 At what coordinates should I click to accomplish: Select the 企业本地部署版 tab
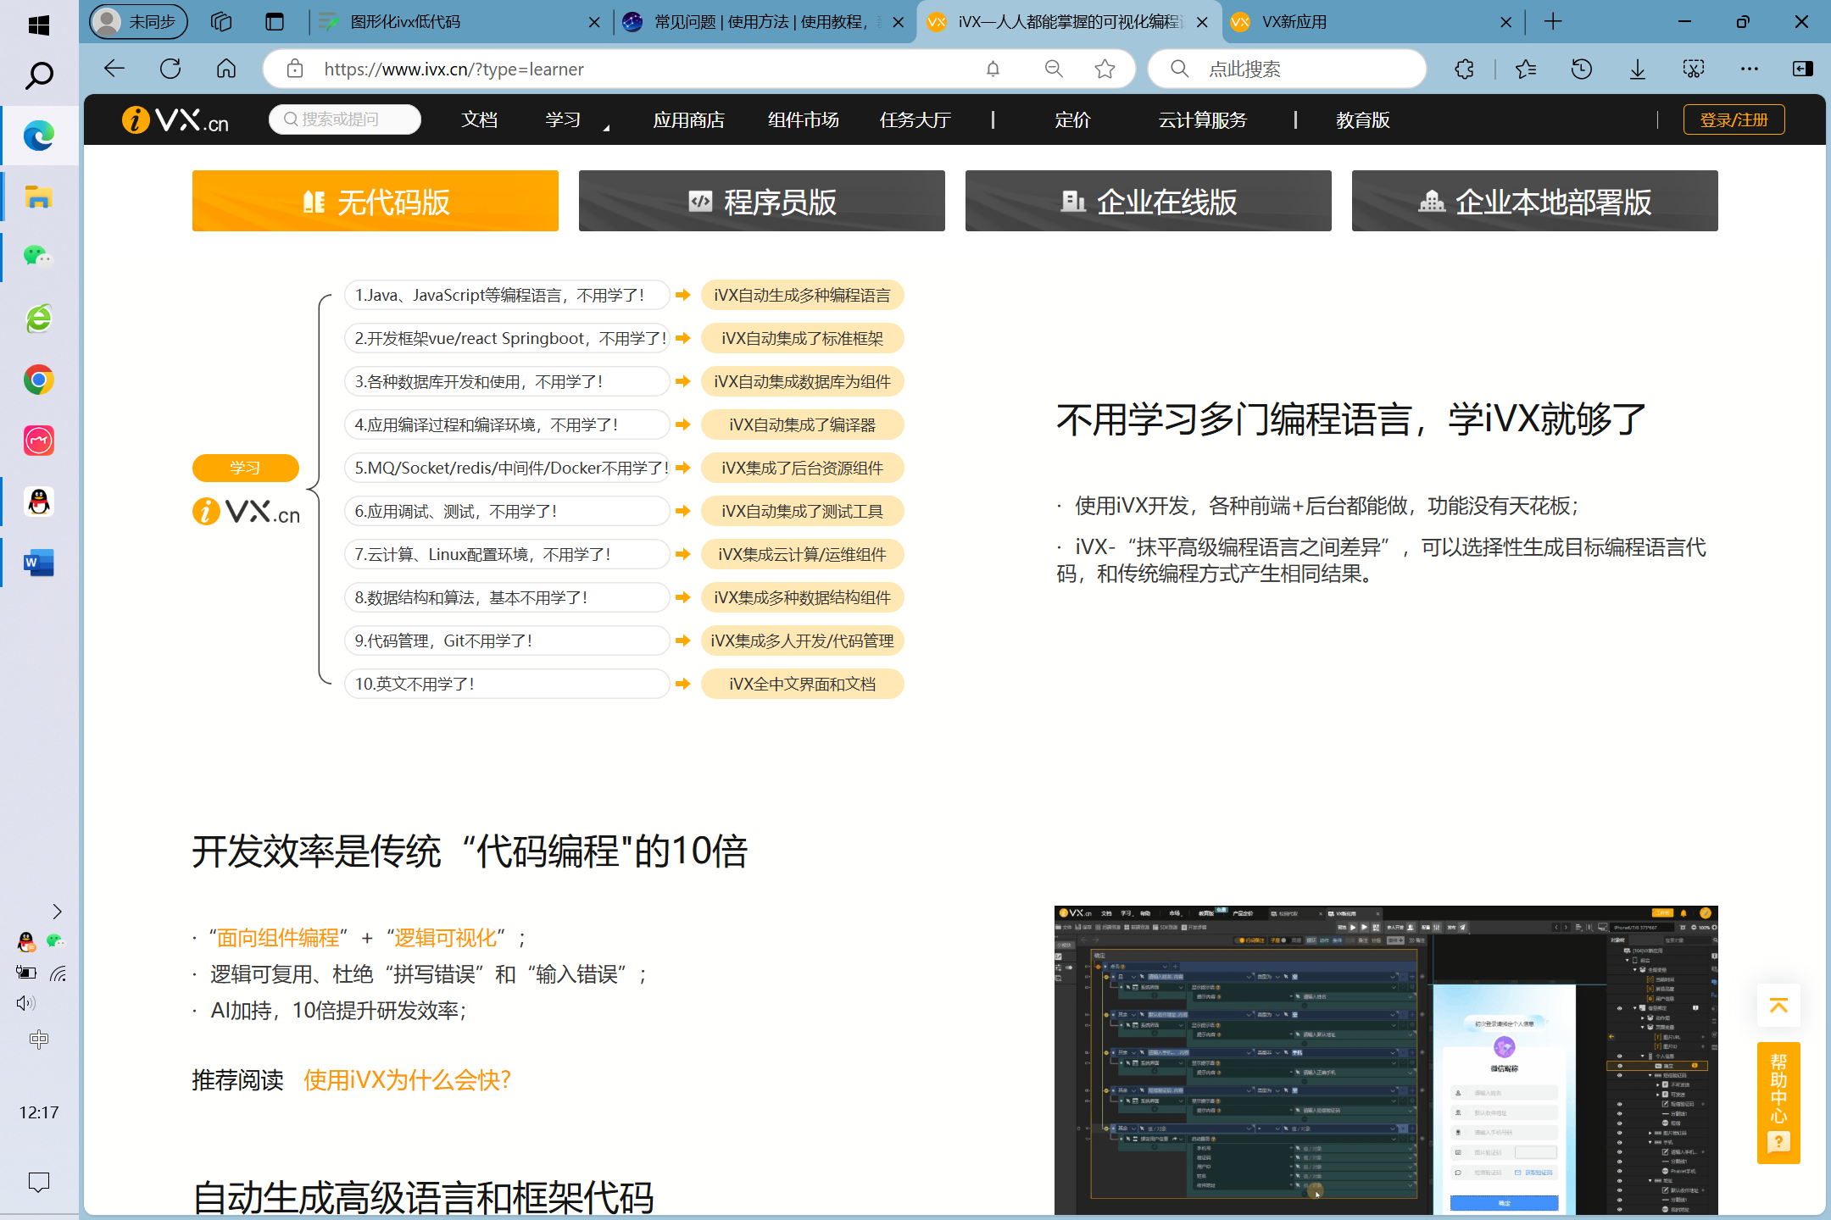coord(1535,201)
